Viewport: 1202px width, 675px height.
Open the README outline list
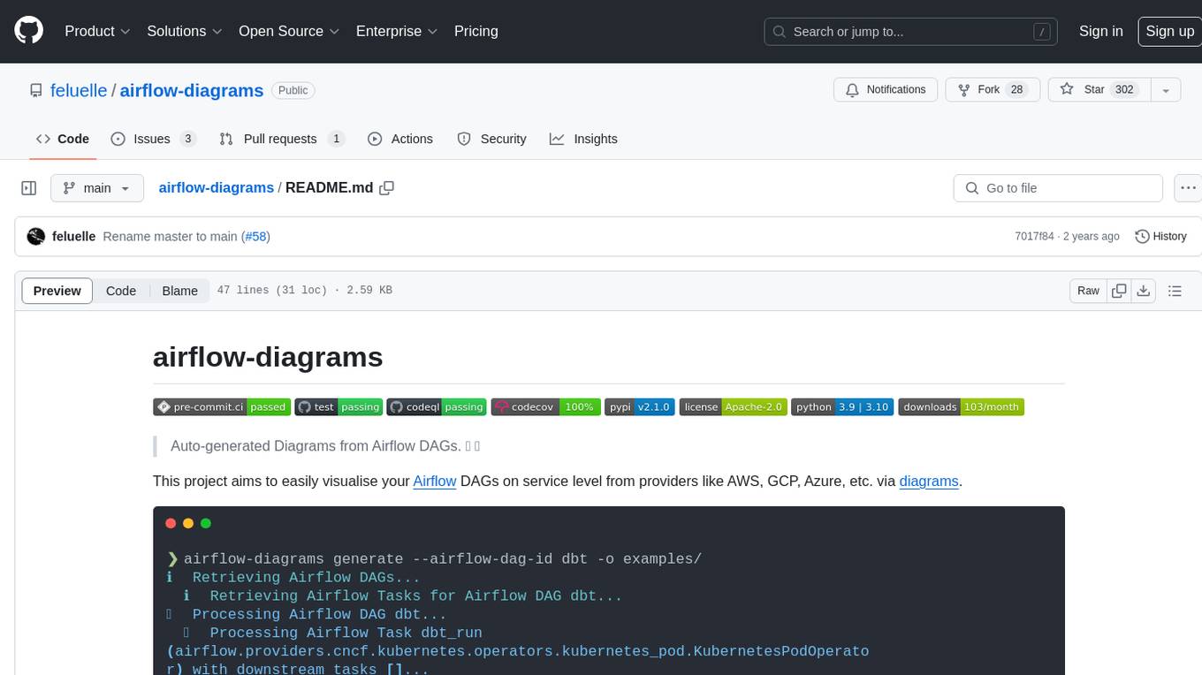click(1175, 291)
